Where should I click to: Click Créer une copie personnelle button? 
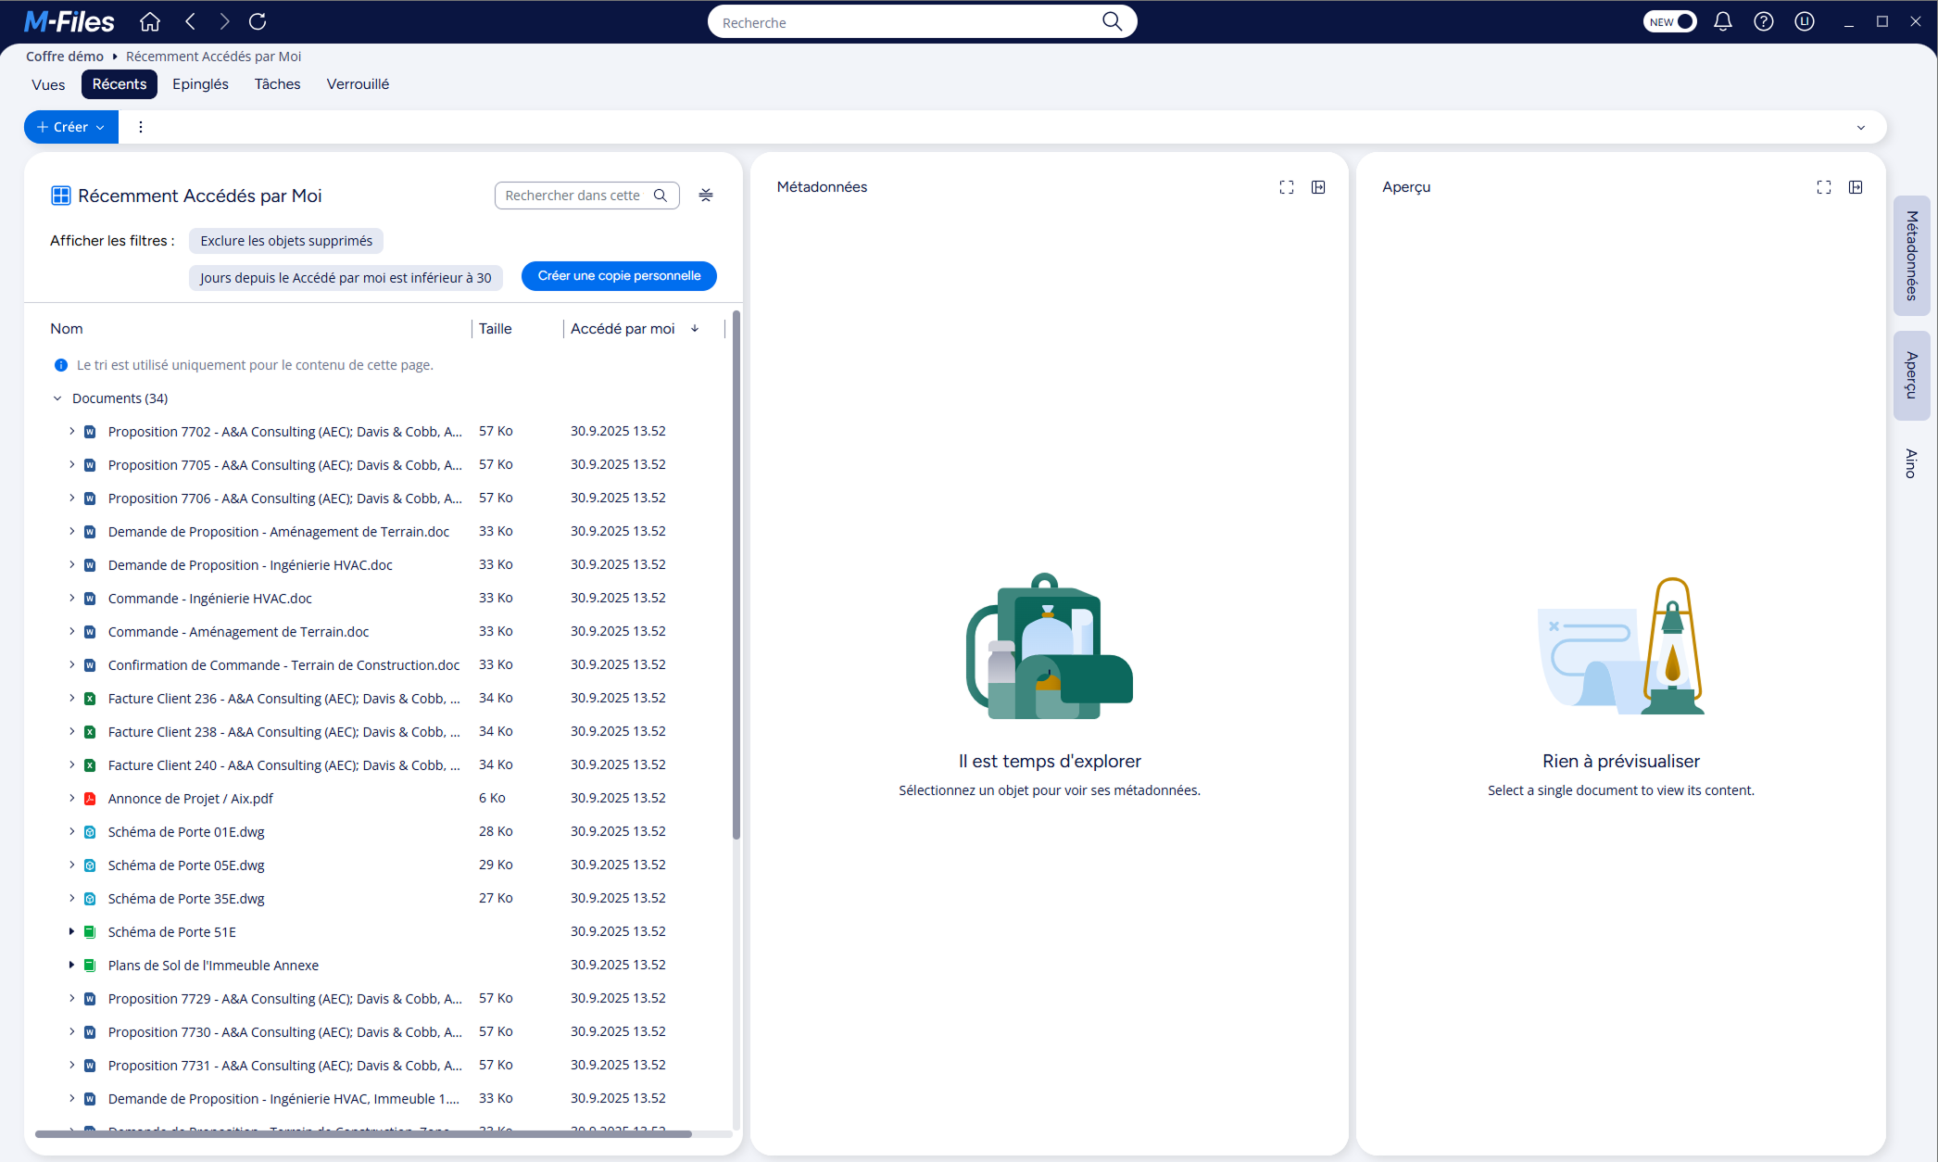pos(619,276)
